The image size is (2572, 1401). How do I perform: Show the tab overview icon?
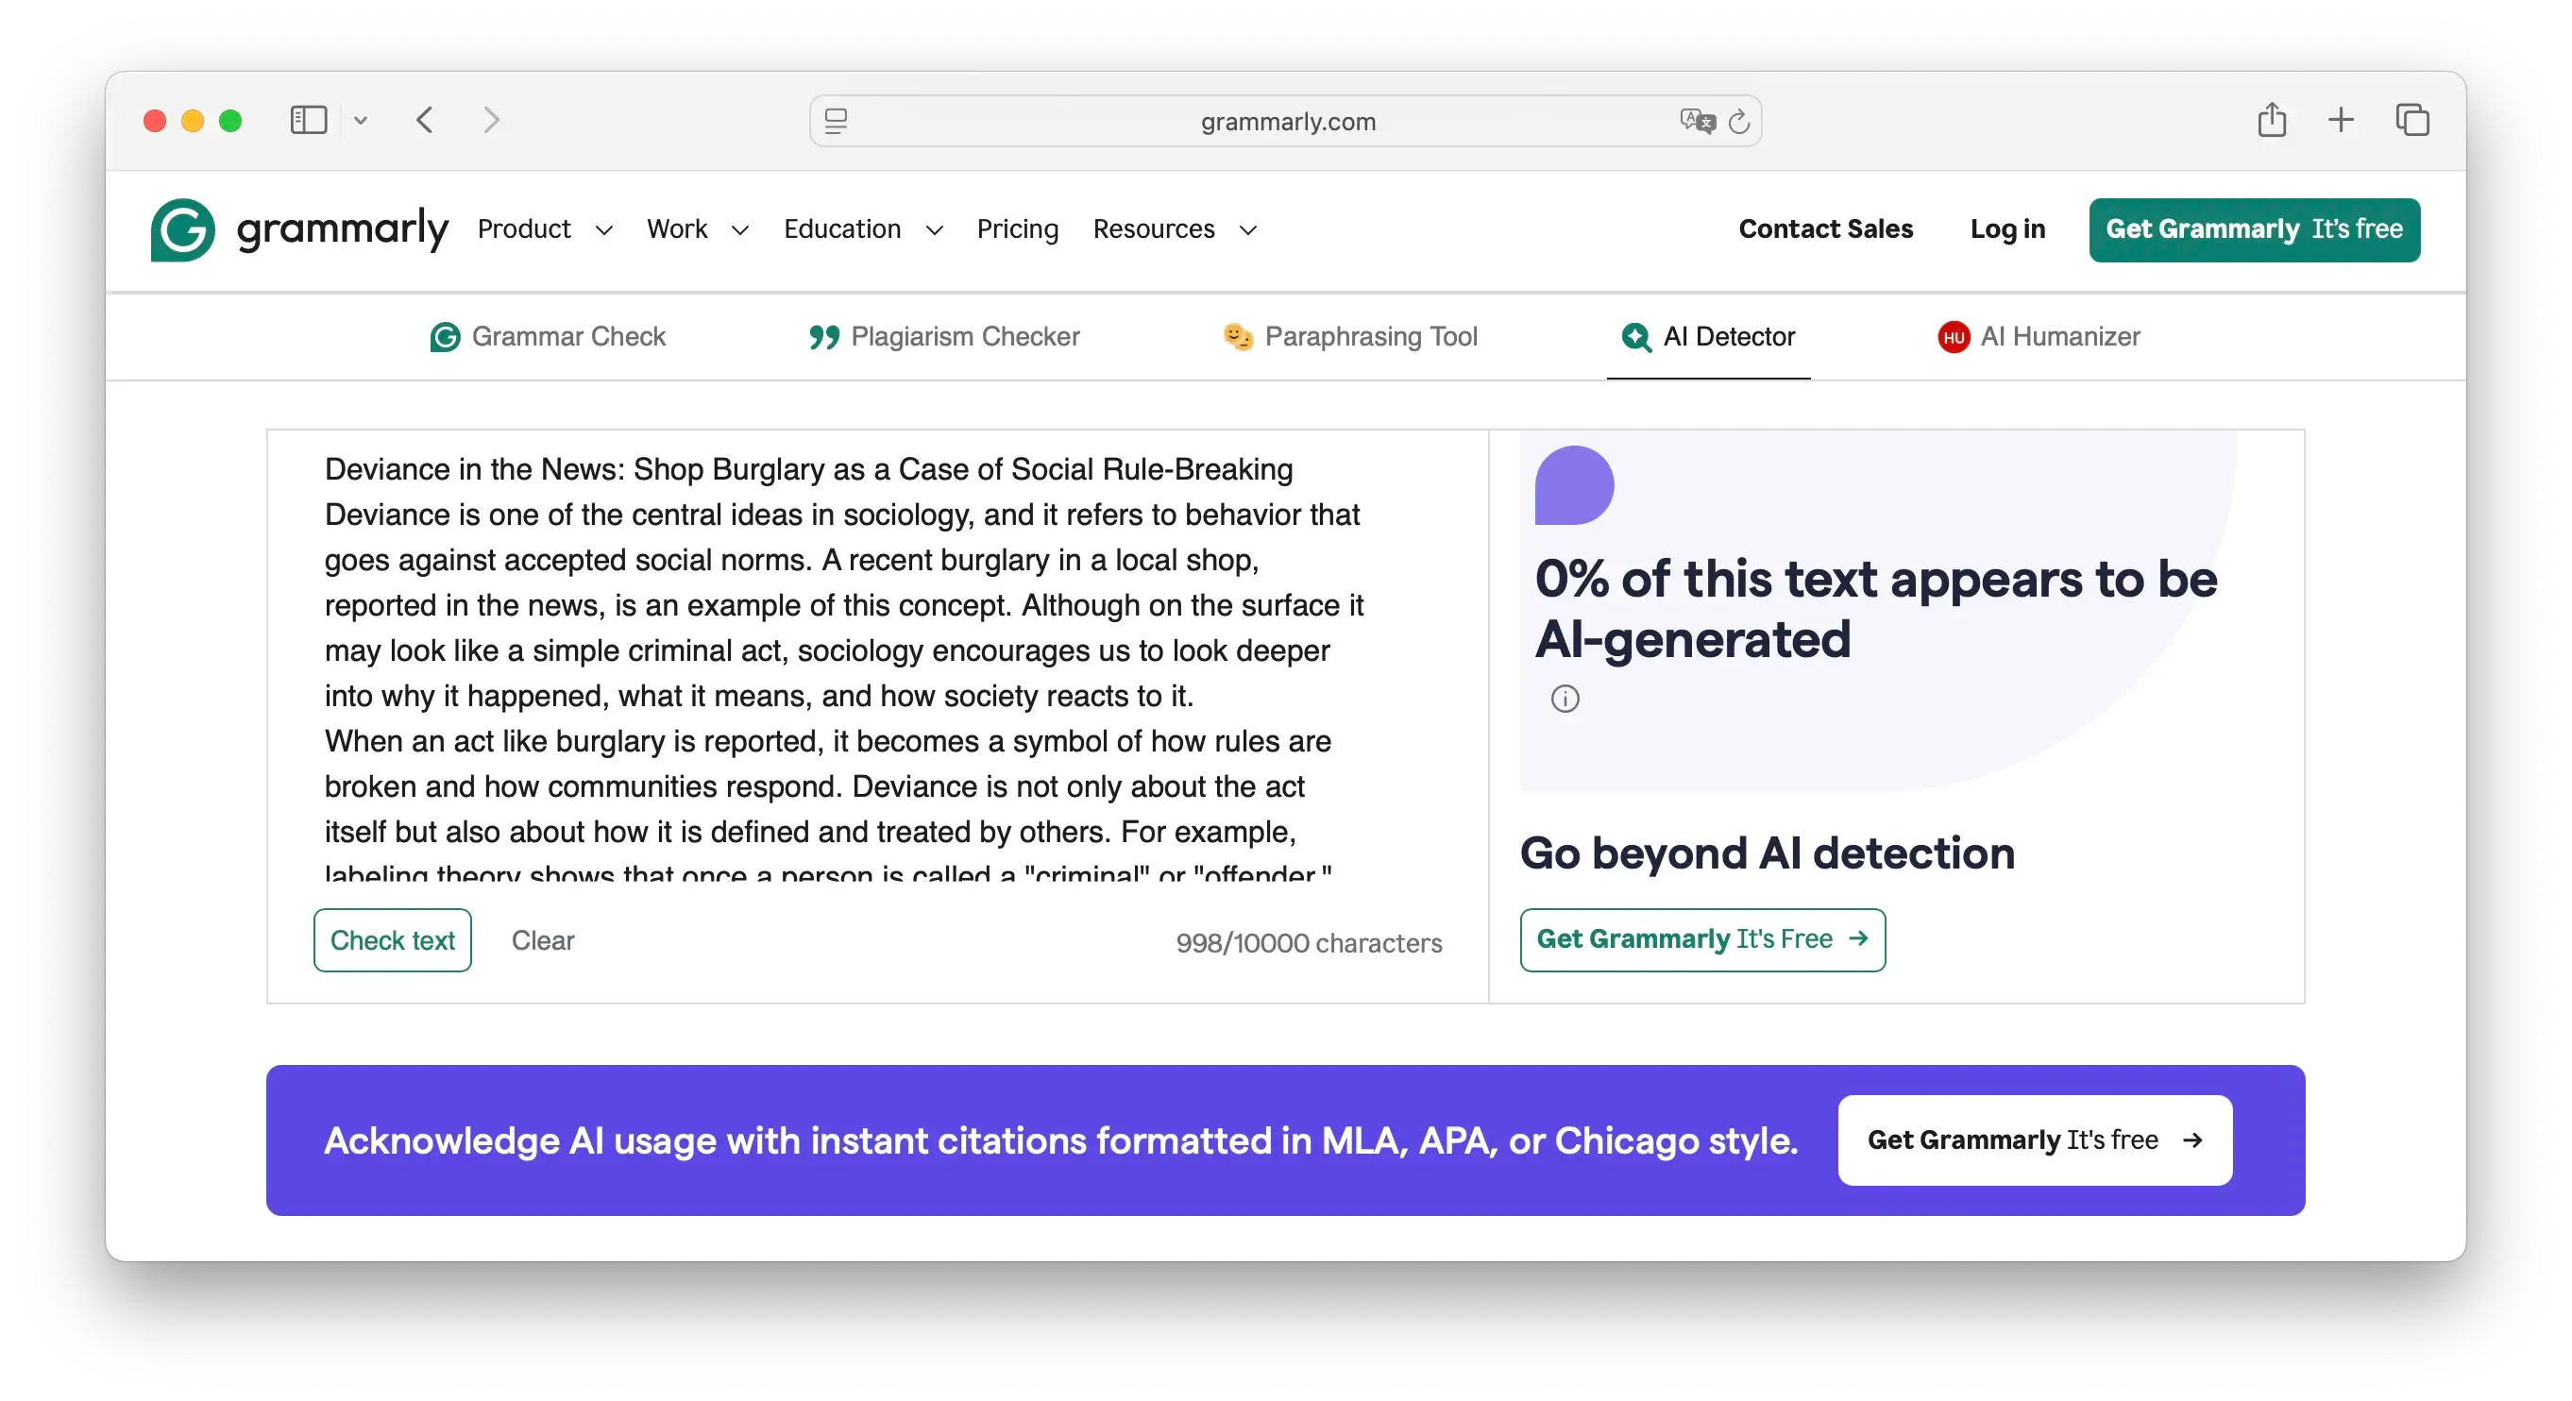pyautogui.click(x=2412, y=120)
